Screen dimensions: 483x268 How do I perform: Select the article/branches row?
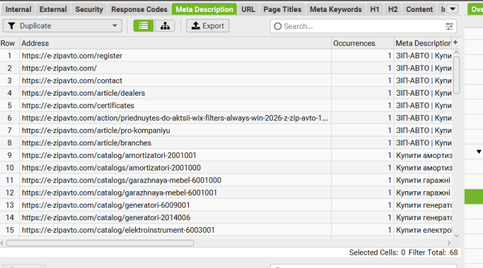click(226, 143)
